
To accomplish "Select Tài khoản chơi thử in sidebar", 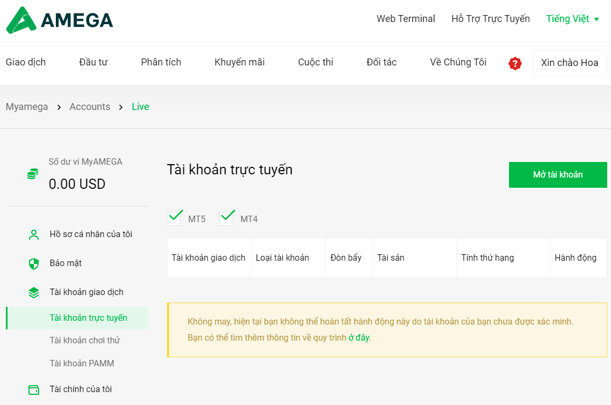I will coord(85,340).
